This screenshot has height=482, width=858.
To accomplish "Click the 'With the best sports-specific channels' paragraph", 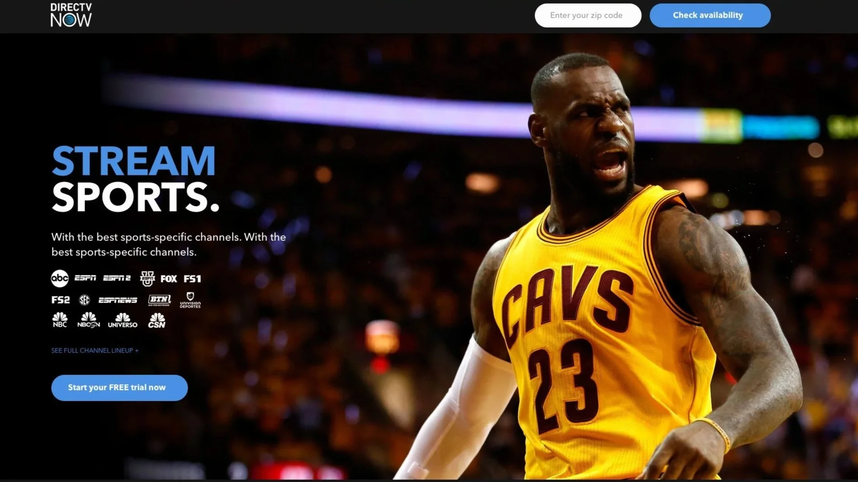I will tap(169, 244).
